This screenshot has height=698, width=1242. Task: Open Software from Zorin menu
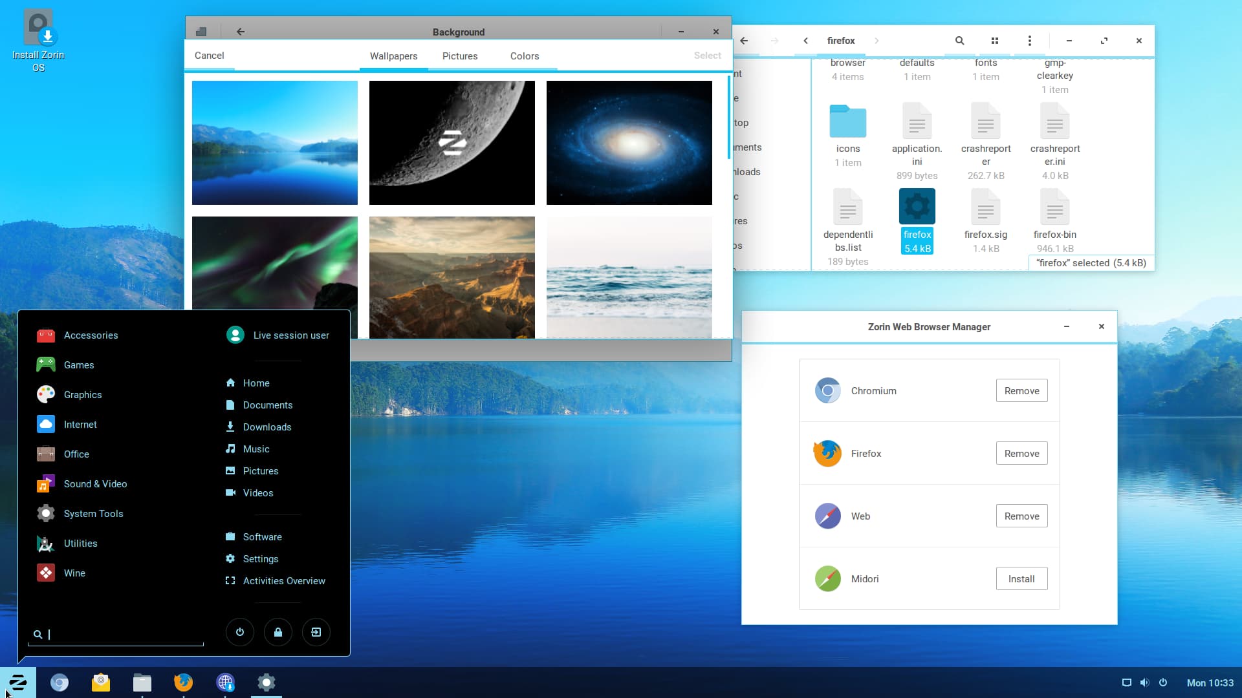[253, 537]
